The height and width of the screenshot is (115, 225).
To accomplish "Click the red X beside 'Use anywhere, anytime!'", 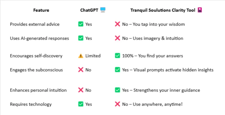I will 117,104.
